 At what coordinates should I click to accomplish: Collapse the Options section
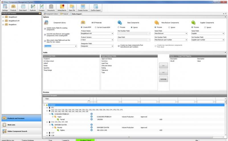(x=225, y=17)
